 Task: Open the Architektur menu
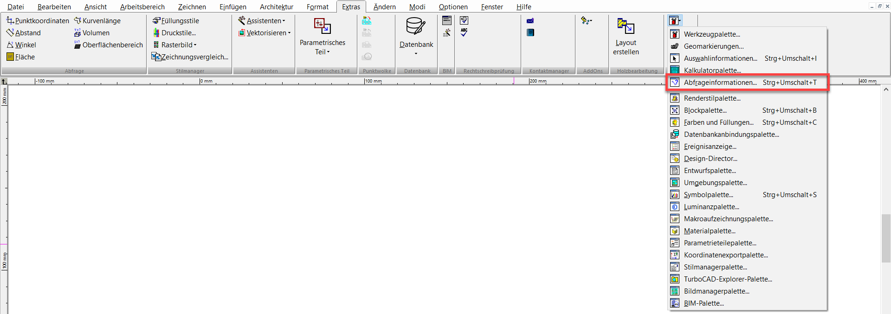[x=277, y=7]
